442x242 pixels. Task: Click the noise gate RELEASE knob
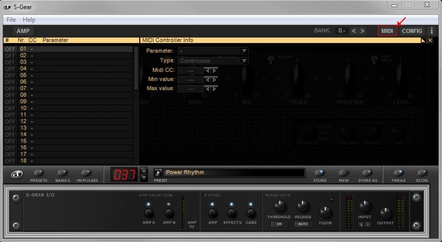pos(302,207)
